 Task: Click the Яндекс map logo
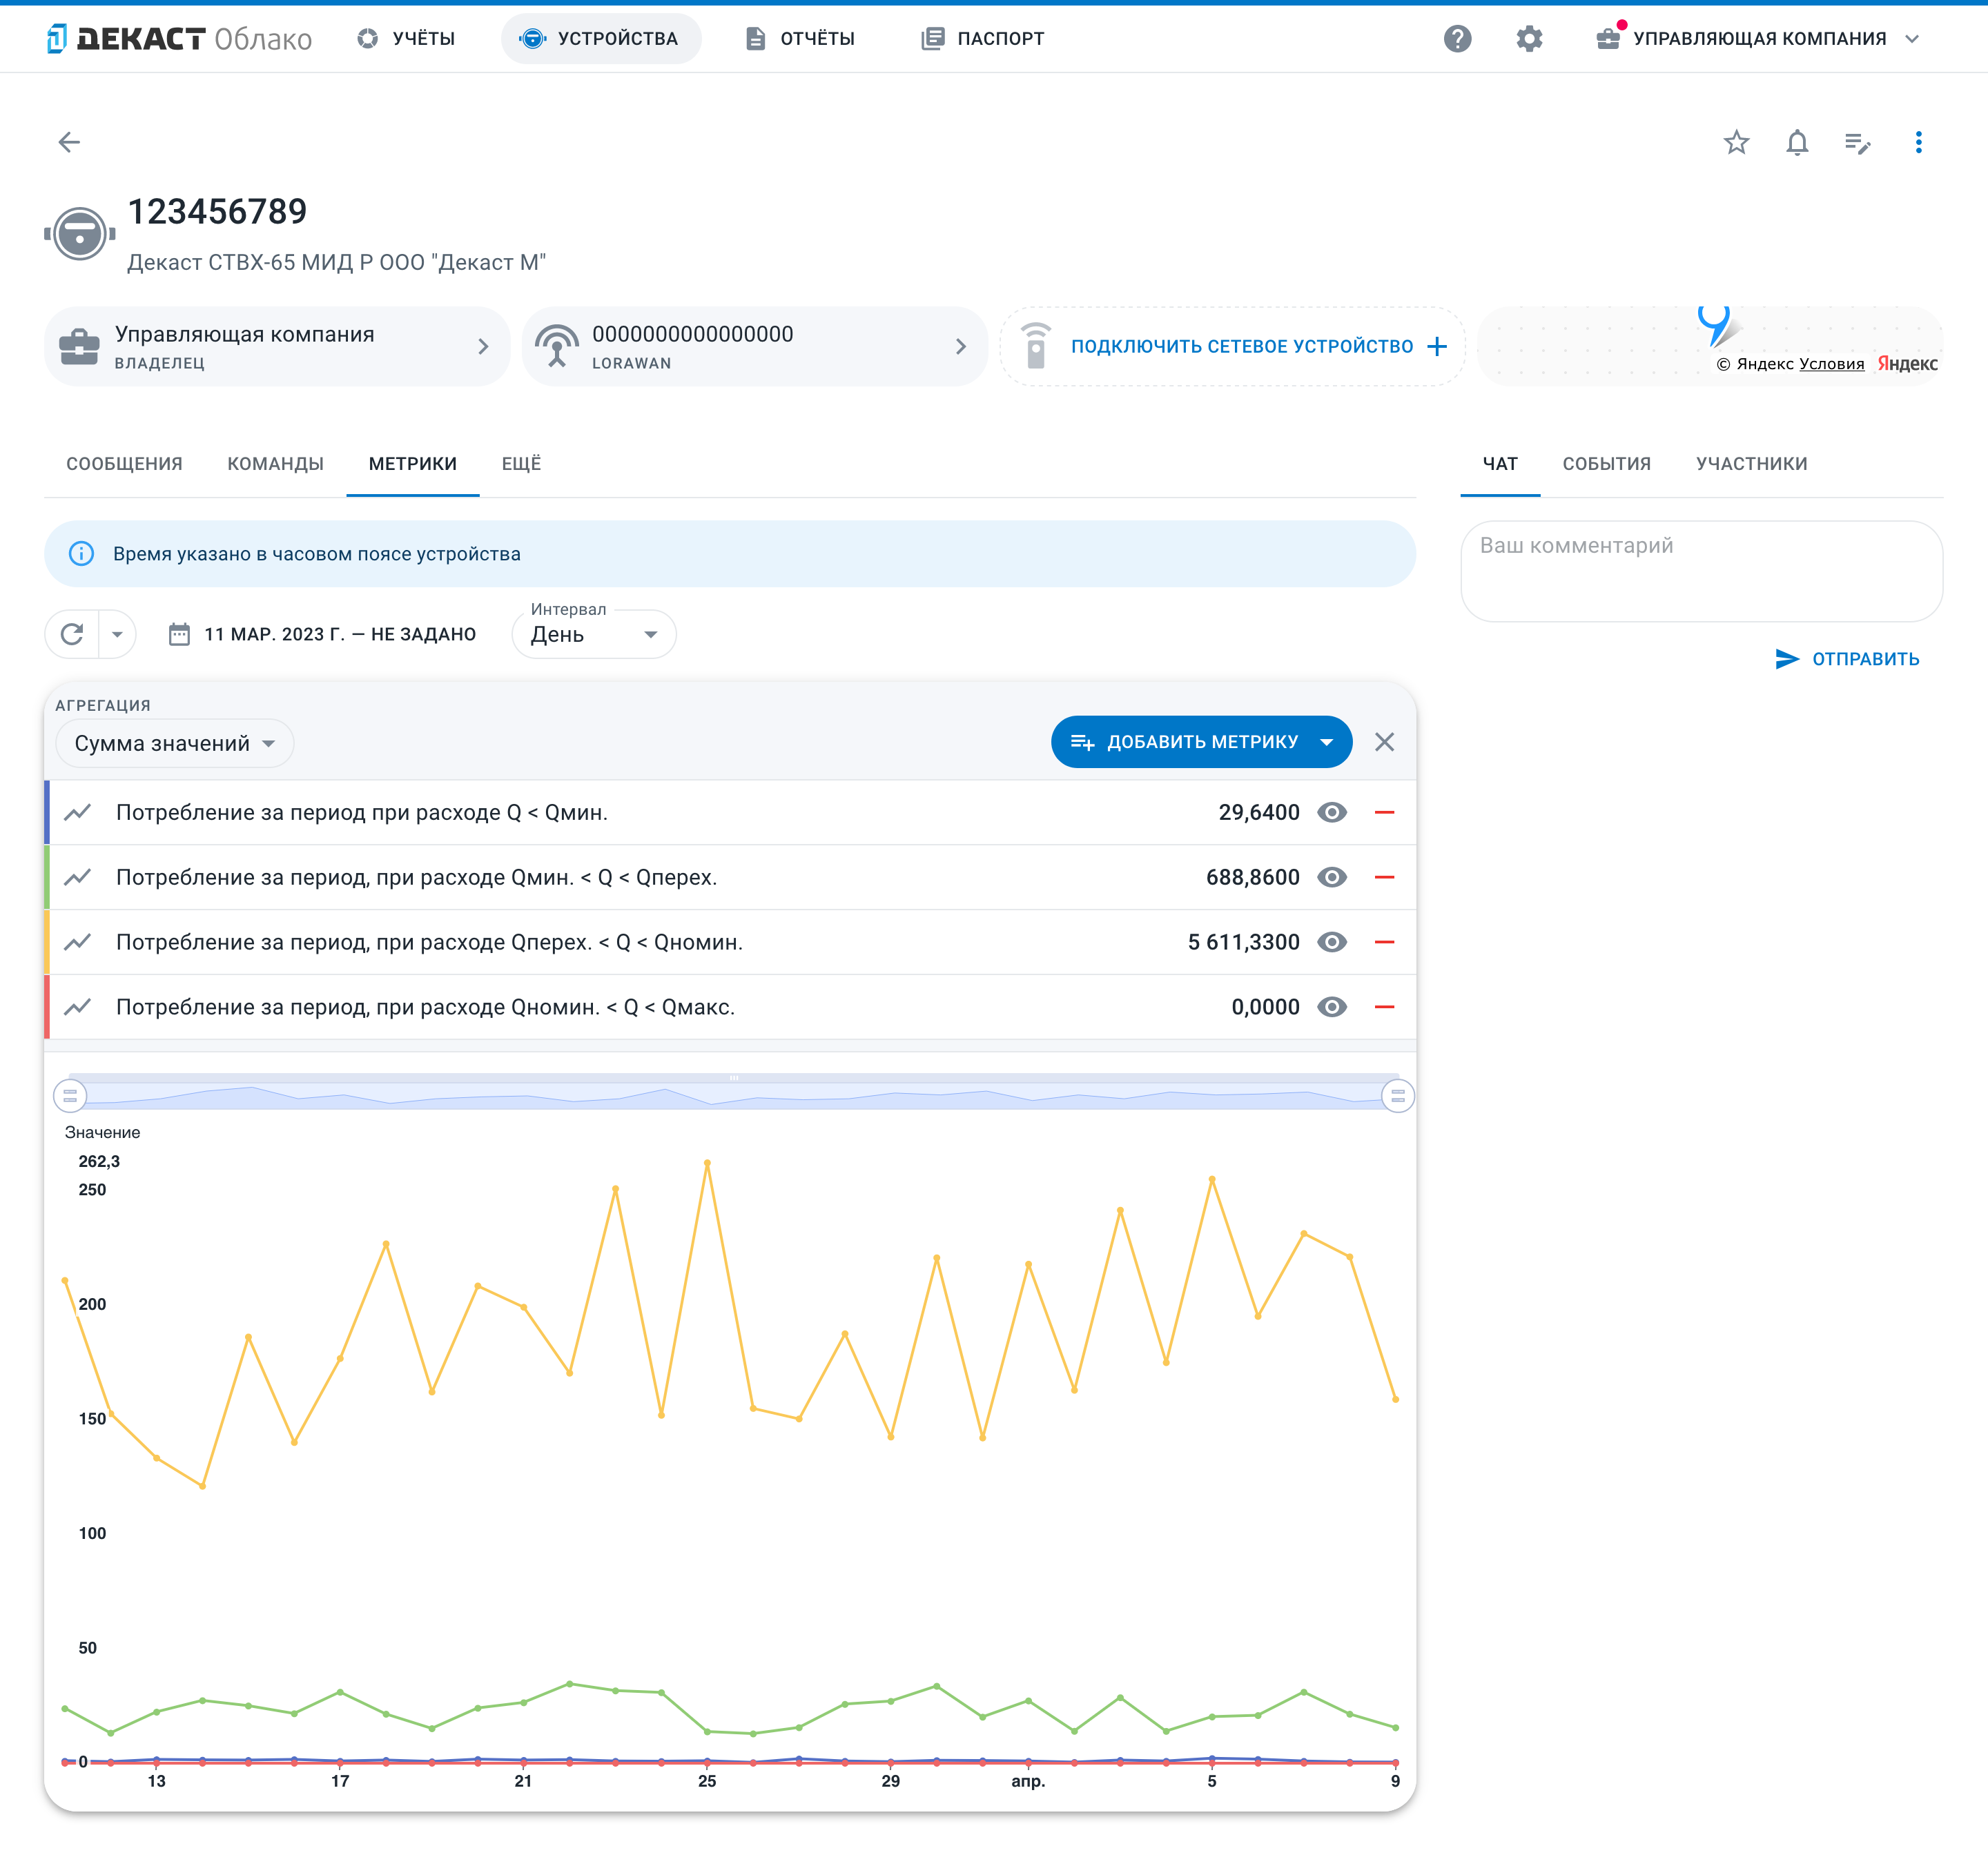pos(1907,363)
